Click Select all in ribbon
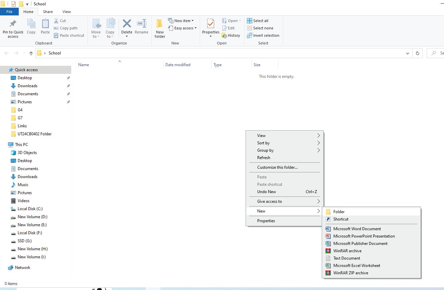Screen dimensions: 444x290 pyautogui.click(x=258, y=21)
